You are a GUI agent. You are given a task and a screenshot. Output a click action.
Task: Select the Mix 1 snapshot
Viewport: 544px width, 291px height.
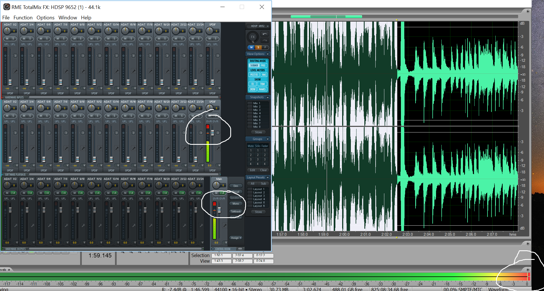coord(258,103)
